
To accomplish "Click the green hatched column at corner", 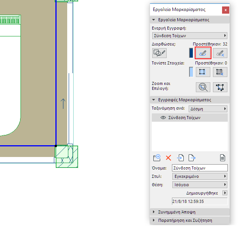I will 67,157.
